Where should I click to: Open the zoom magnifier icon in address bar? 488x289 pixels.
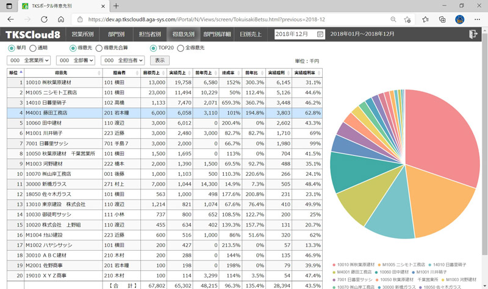(393, 19)
